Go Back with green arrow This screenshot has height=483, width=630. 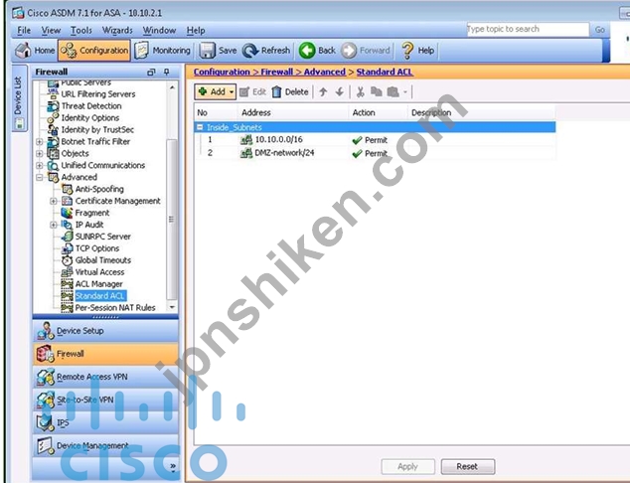coord(317,51)
